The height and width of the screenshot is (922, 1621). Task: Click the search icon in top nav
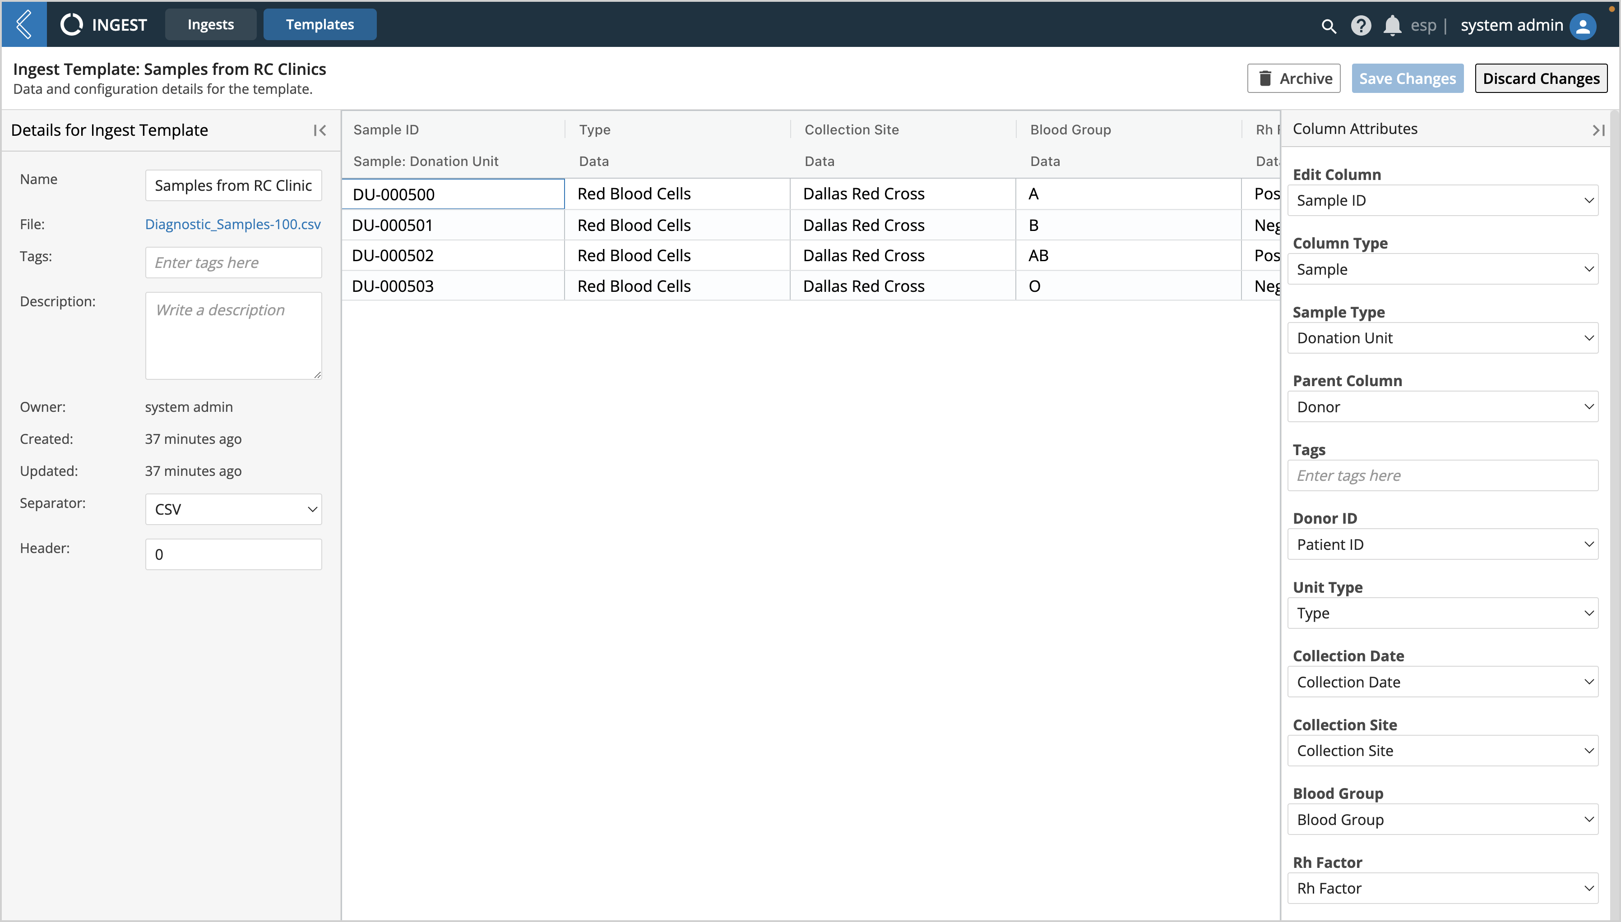coord(1327,23)
